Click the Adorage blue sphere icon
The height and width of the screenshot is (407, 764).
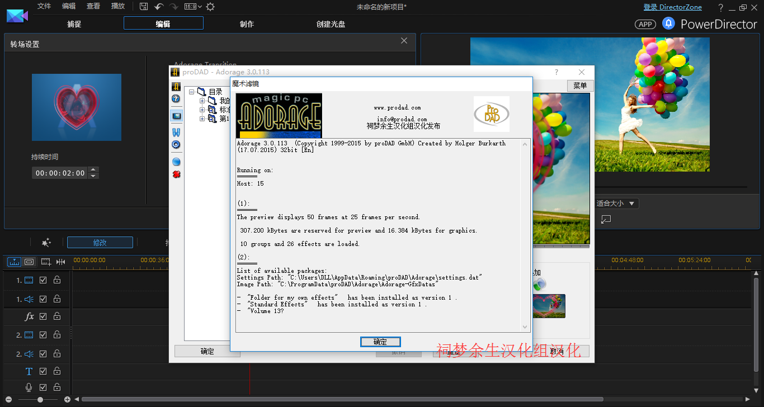coord(176,162)
